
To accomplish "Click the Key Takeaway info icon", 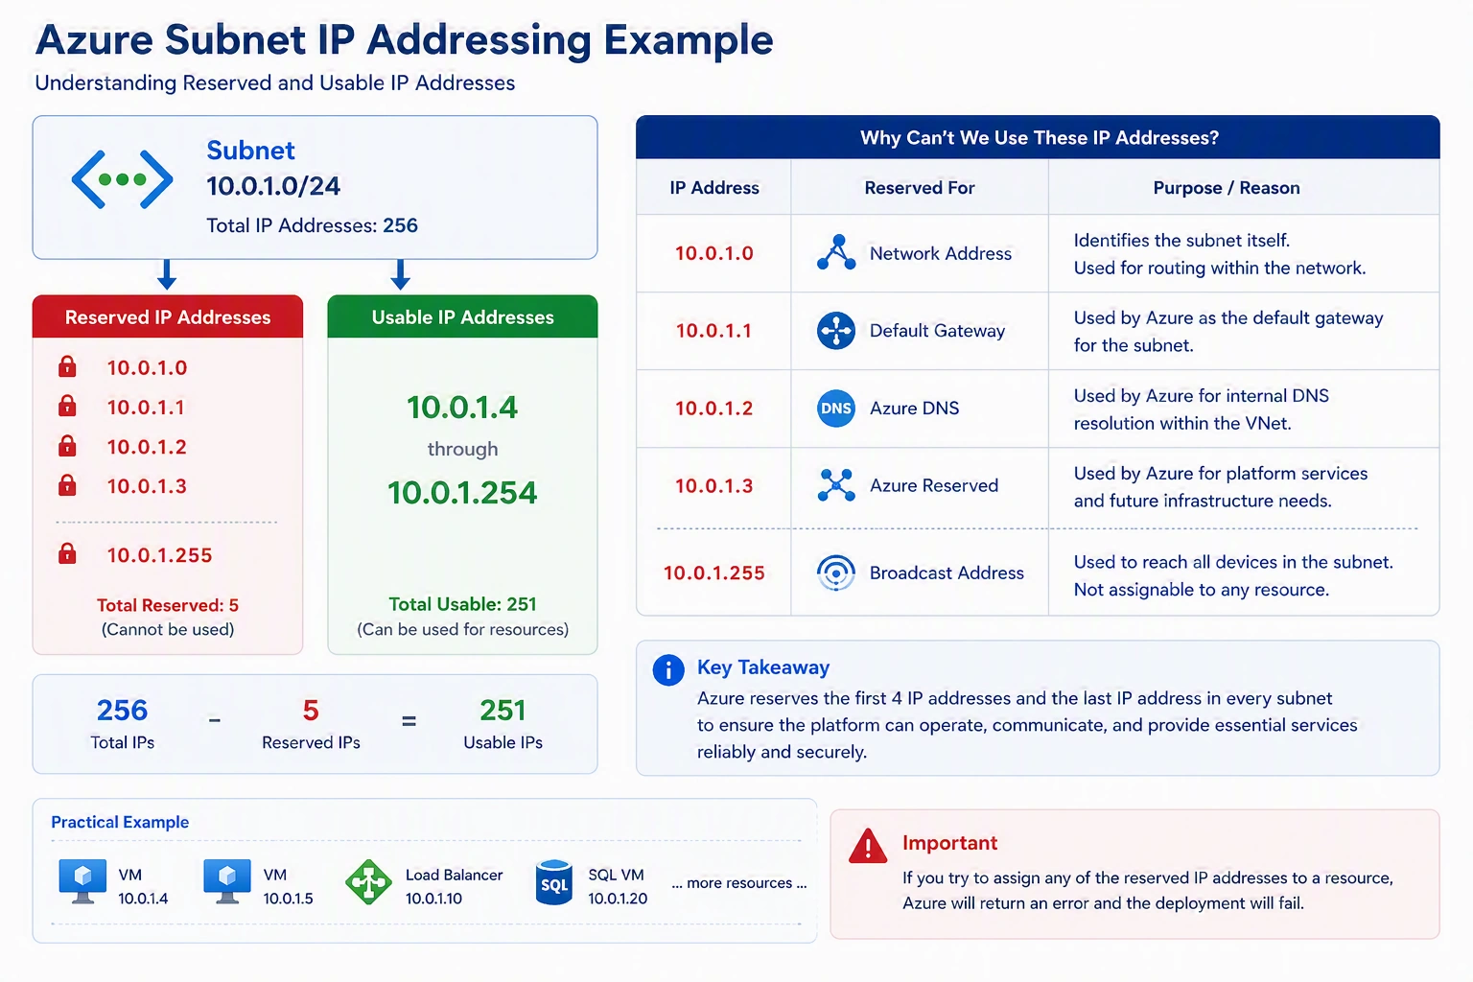I will pyautogui.click(x=668, y=669).
